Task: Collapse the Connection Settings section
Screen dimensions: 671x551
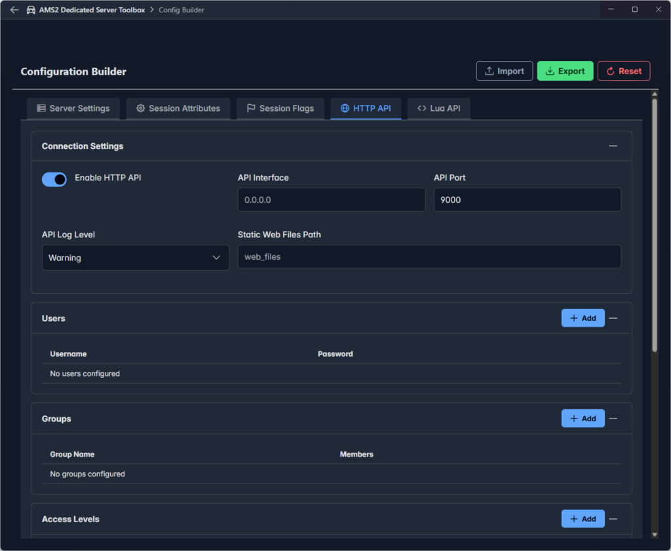Action: [613, 146]
